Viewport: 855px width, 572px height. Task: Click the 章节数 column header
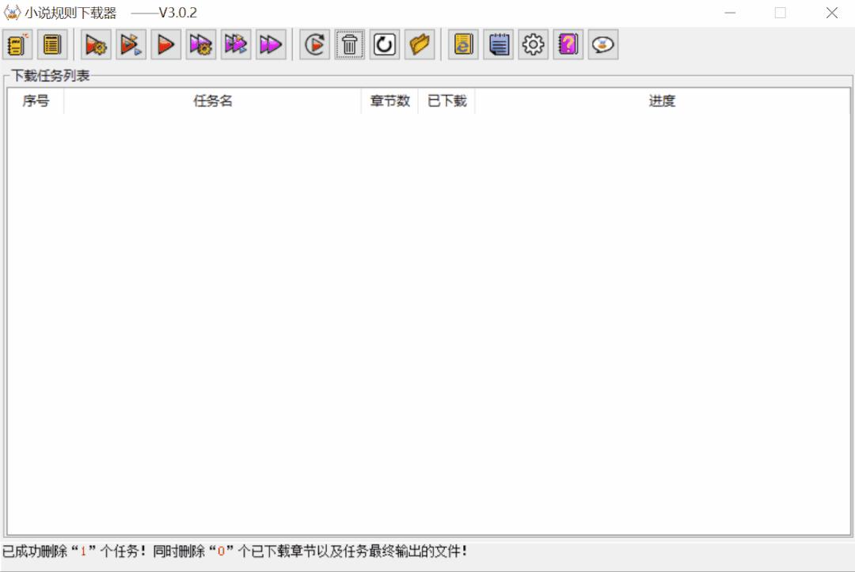click(x=389, y=100)
